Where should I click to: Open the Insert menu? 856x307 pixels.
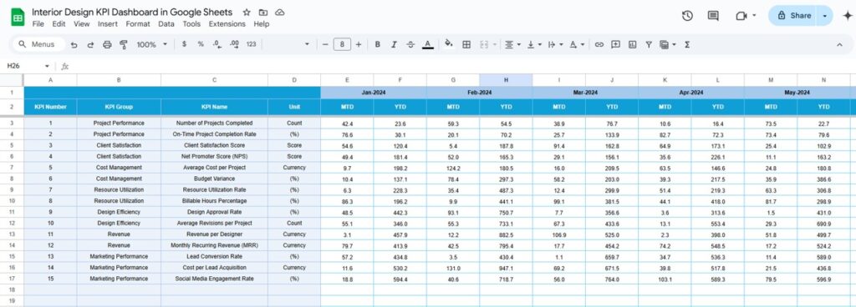[108, 24]
